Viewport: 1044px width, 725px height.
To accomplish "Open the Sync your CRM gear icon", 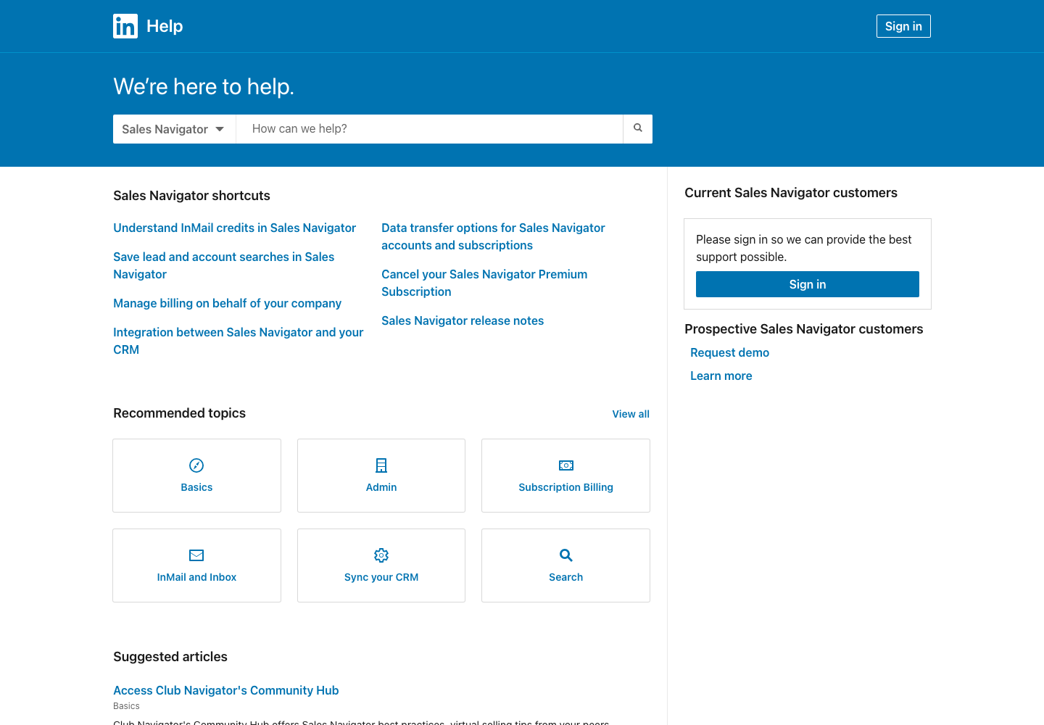I will pos(381,555).
